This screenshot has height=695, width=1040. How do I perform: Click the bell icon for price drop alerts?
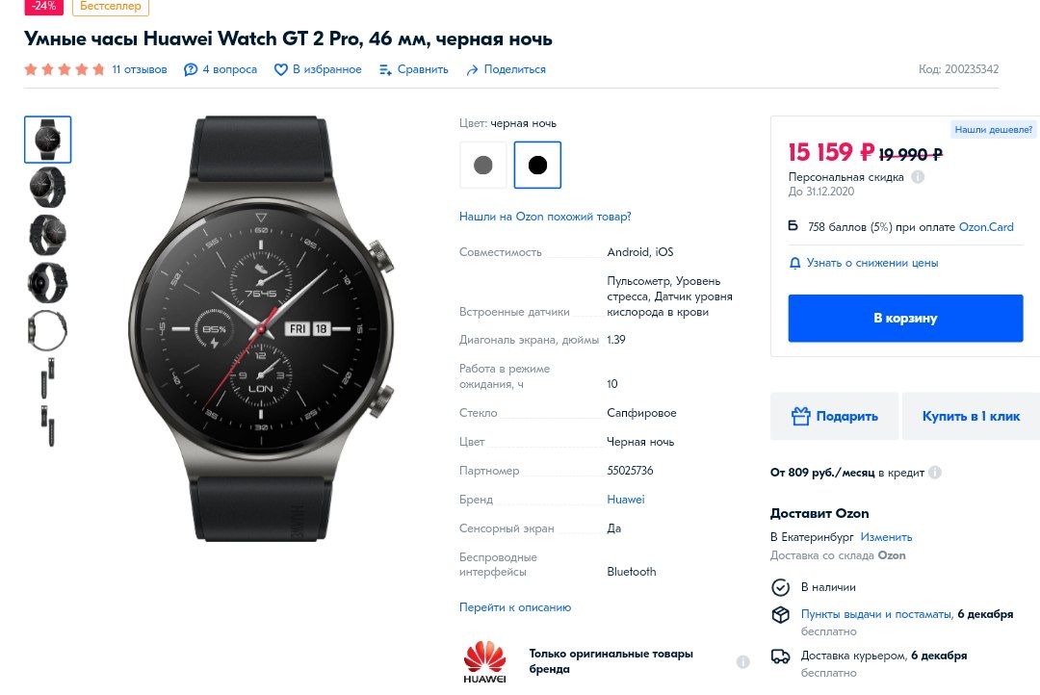click(x=794, y=264)
